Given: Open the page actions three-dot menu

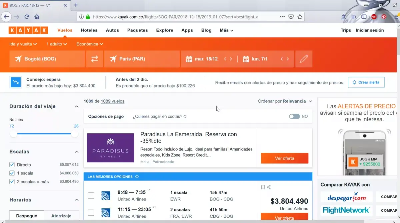Looking at the screenshot, I should pyautogui.click(x=282, y=17).
